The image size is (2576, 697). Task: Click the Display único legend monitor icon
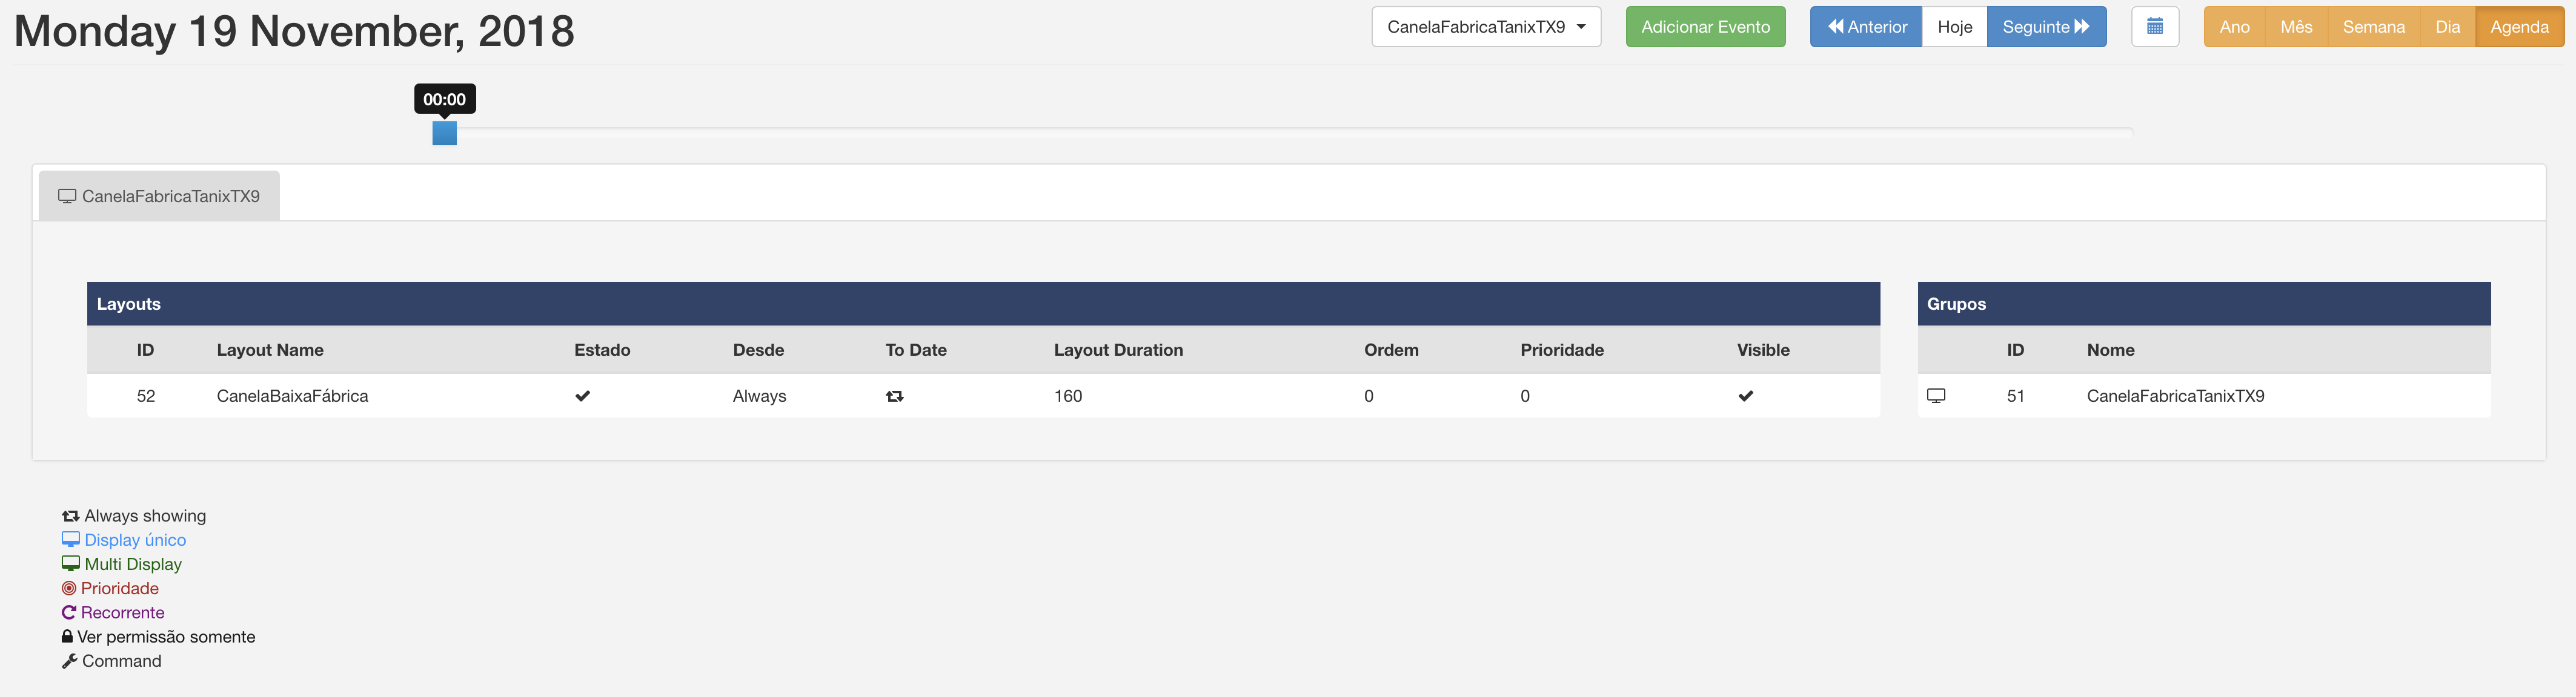[x=70, y=540]
